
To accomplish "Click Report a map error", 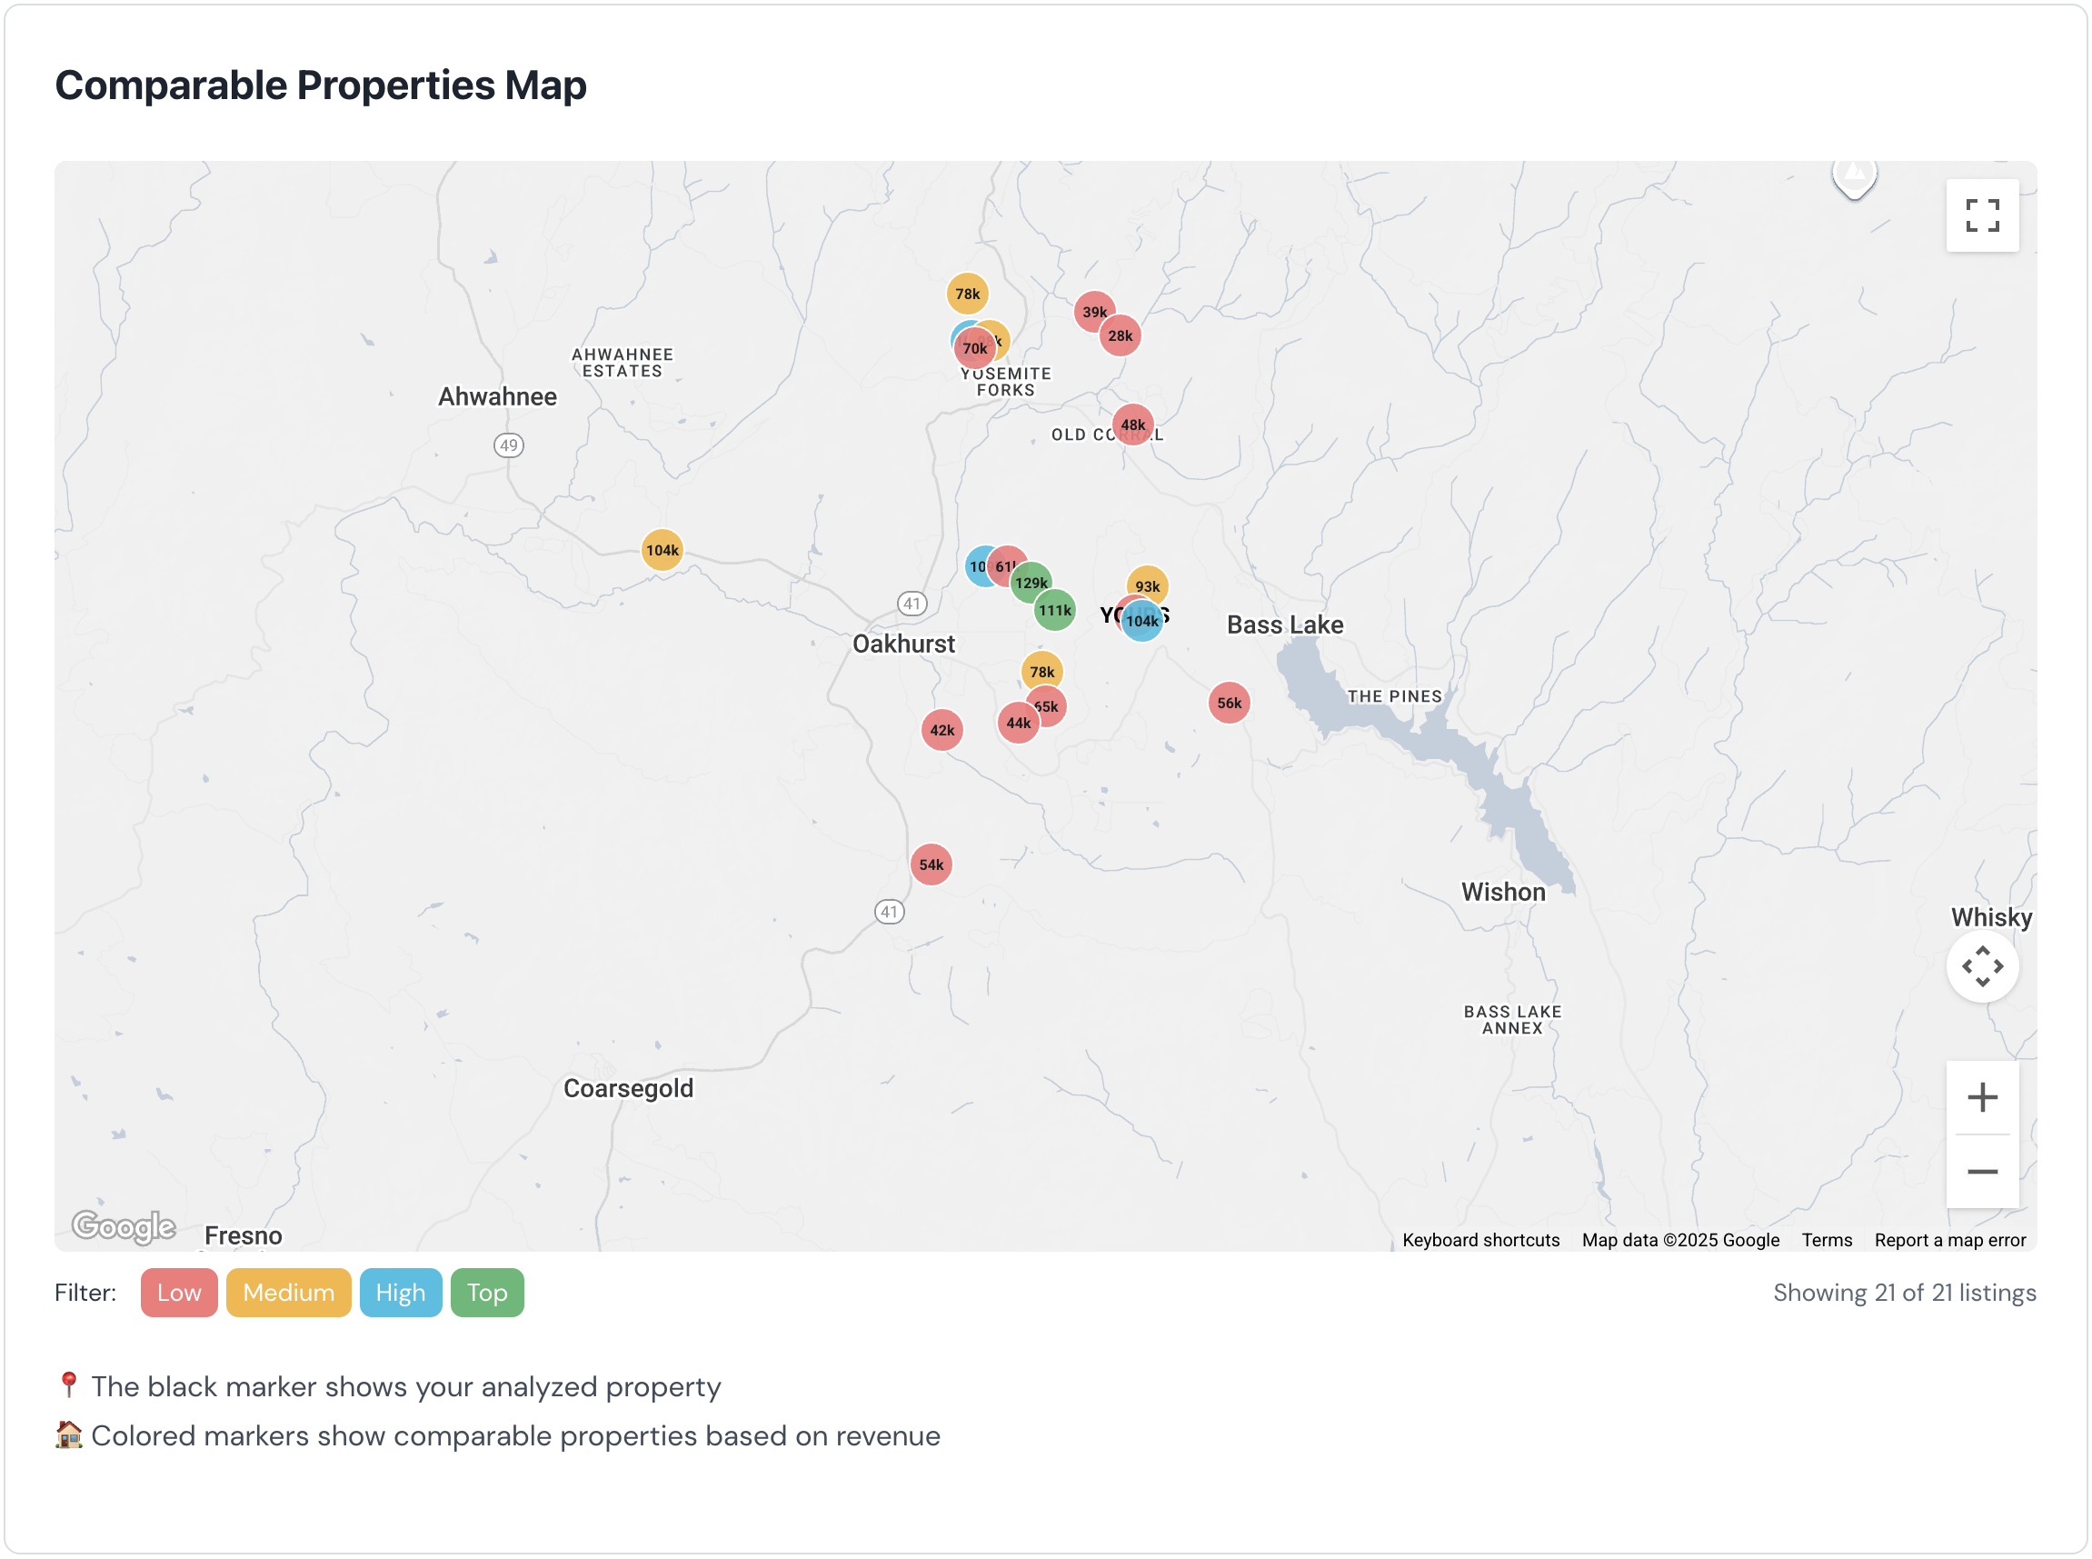I will [1949, 1239].
